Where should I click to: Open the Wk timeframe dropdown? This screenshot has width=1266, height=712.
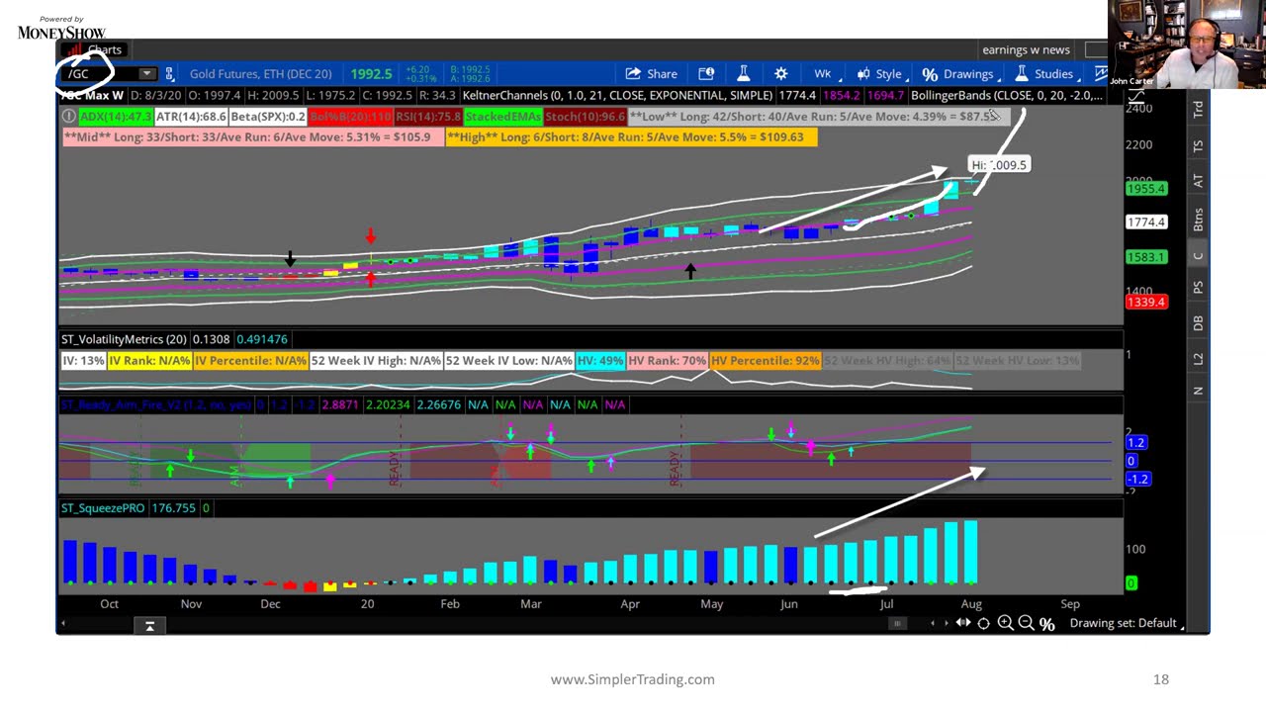click(x=826, y=74)
